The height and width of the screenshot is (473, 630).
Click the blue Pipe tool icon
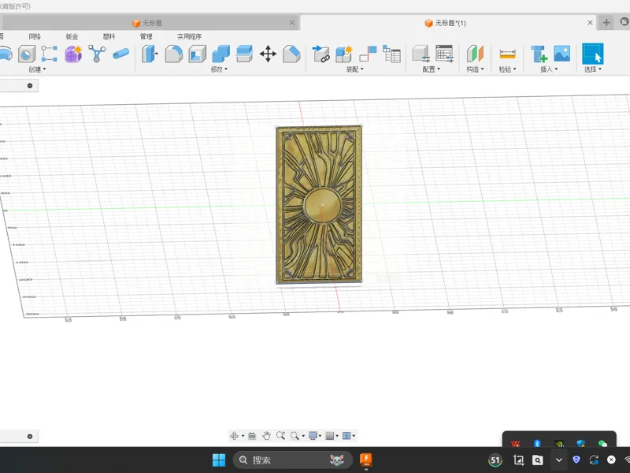120,54
